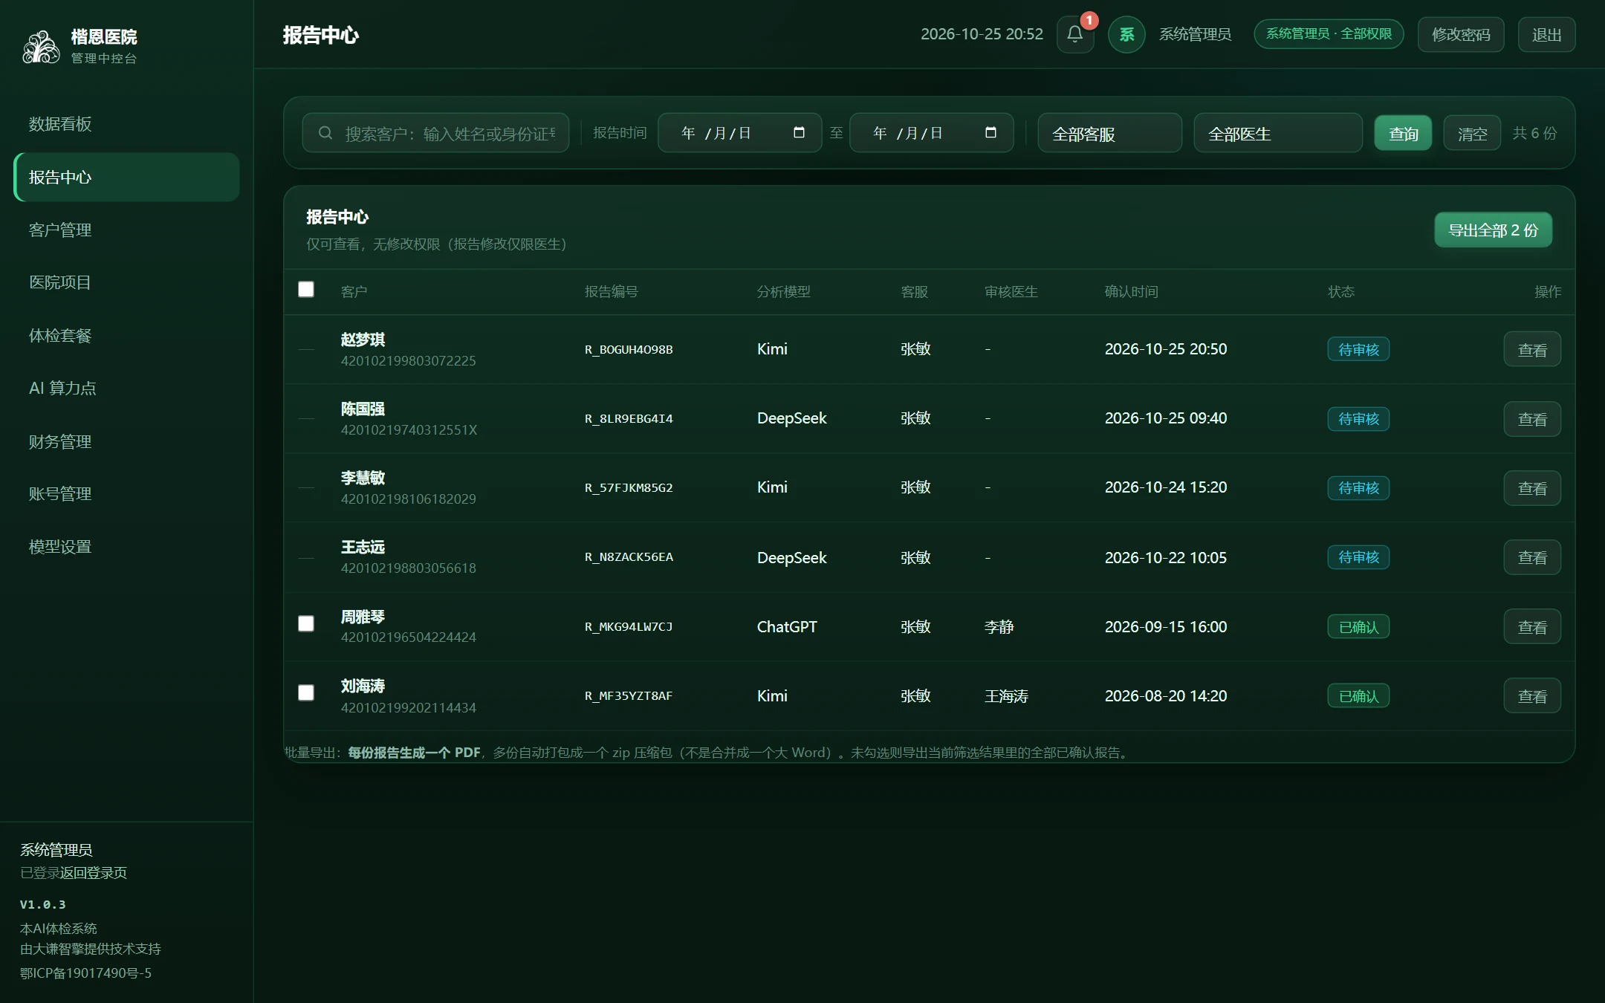1605x1003 pixels.
Task: Check the box for 周雅琴 row
Action: pyautogui.click(x=306, y=623)
